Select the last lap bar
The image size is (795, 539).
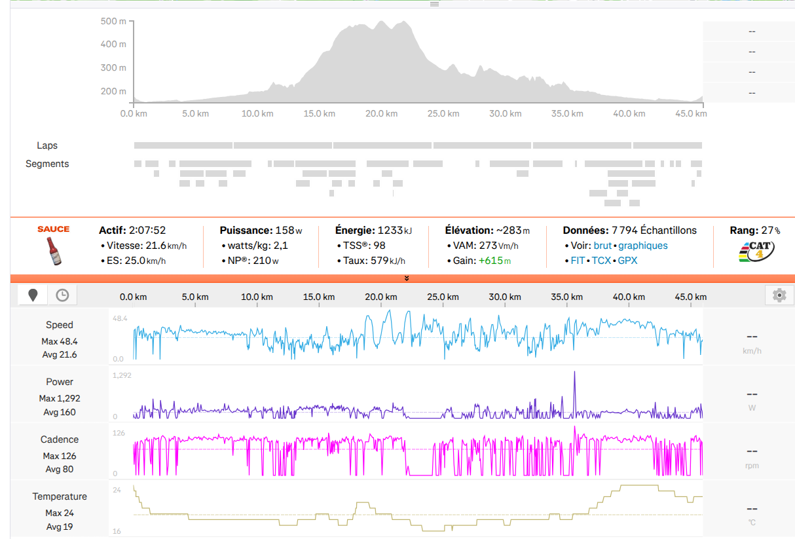(667, 145)
